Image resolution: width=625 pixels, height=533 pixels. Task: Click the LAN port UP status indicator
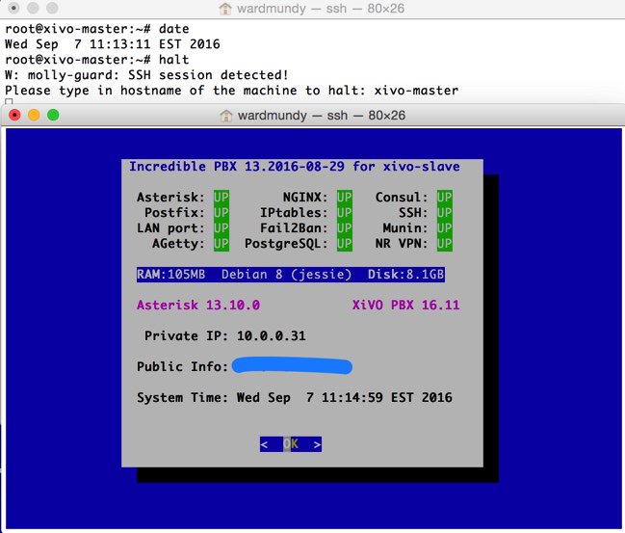click(221, 228)
